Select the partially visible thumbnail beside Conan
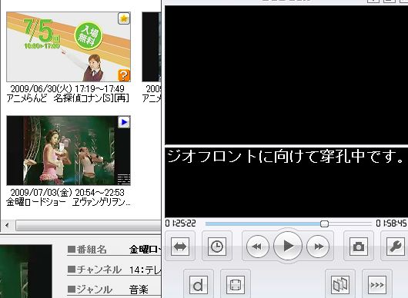408x298 pixels. pyautogui.click(x=152, y=47)
